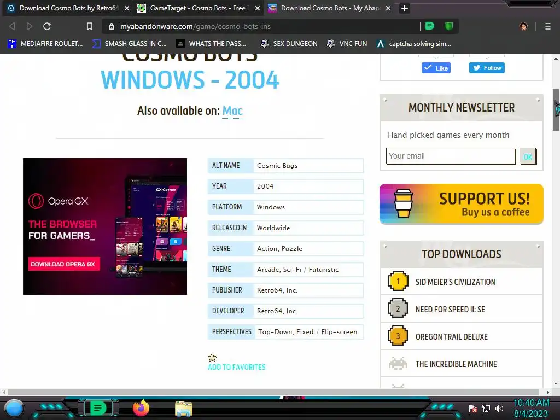Click the horizontal page scrollbar
The image size is (560, 420).
[x=273, y=392]
